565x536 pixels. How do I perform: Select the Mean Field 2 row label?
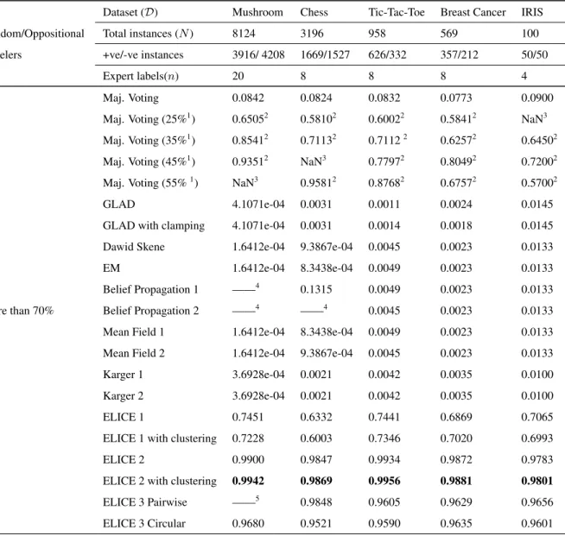pos(134,353)
